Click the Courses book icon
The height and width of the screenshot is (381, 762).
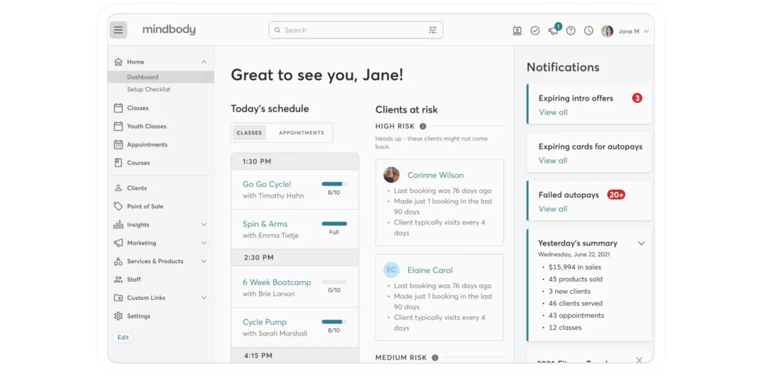118,163
